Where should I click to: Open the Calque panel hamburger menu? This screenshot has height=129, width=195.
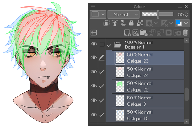click(x=93, y=6)
